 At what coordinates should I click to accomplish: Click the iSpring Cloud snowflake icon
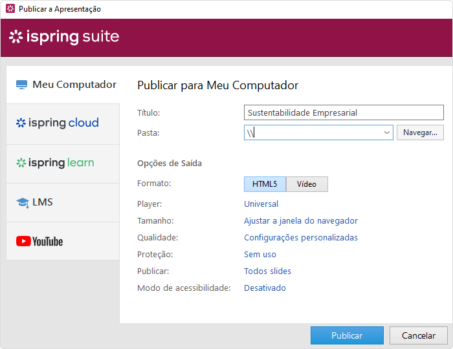21,123
